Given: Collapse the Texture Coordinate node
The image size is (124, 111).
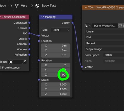Looking at the screenshot, I should [0, 17].
